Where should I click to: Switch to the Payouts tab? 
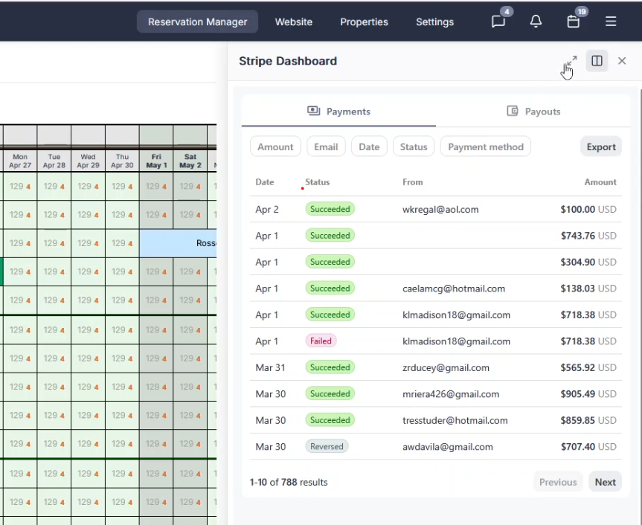[533, 112]
